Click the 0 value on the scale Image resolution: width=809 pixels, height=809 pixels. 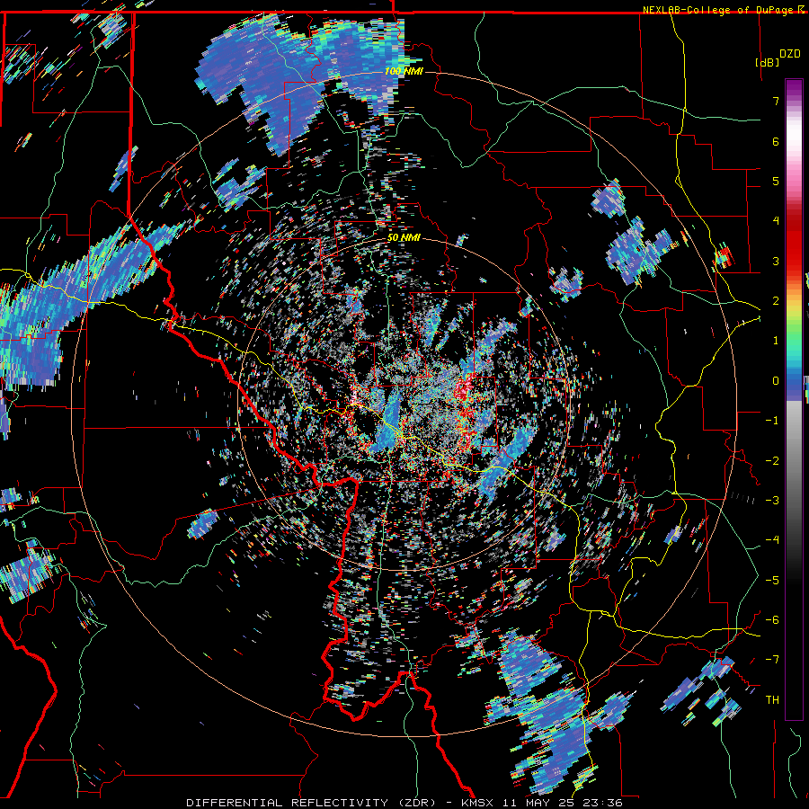(x=776, y=381)
